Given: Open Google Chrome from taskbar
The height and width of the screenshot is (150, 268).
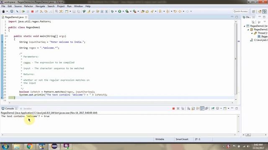Looking at the screenshot, I should point(29,146).
